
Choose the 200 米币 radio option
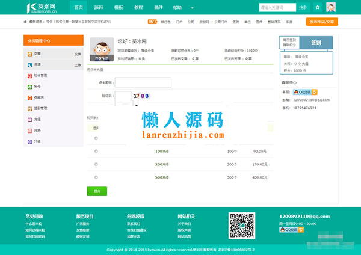click(96, 164)
